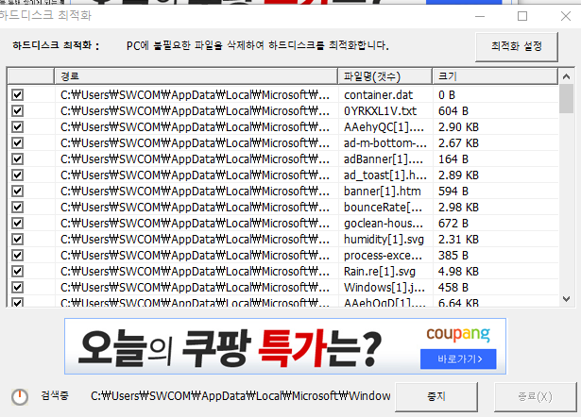Click the 164 B size value
The width and height of the screenshot is (581, 417).
453,159
